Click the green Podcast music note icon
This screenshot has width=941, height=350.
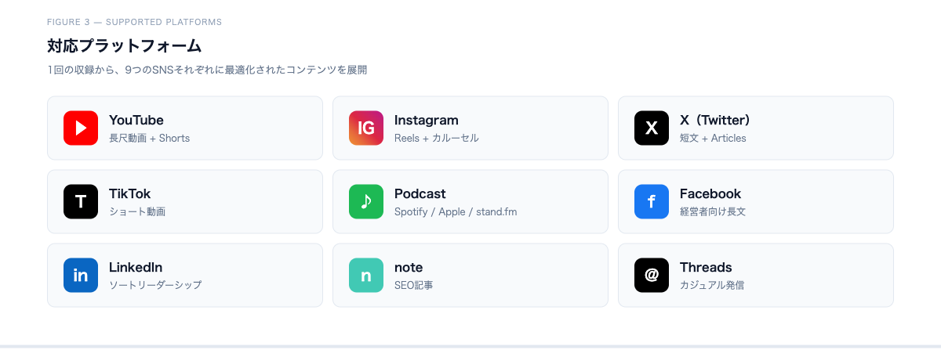pos(366,201)
